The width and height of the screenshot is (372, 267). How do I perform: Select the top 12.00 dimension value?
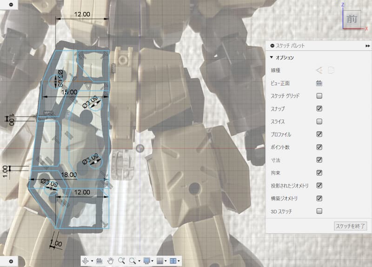click(82, 14)
